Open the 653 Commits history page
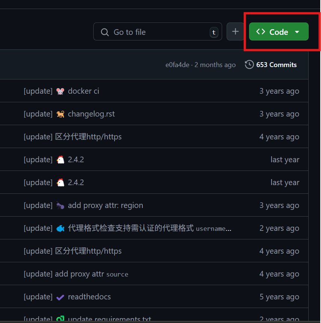 [x=276, y=64]
